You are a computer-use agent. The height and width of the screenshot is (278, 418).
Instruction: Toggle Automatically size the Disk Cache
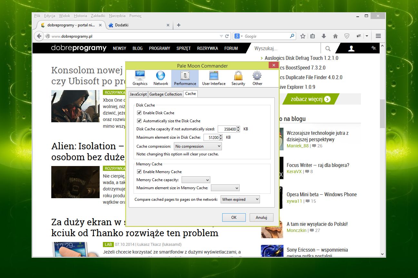pos(139,121)
